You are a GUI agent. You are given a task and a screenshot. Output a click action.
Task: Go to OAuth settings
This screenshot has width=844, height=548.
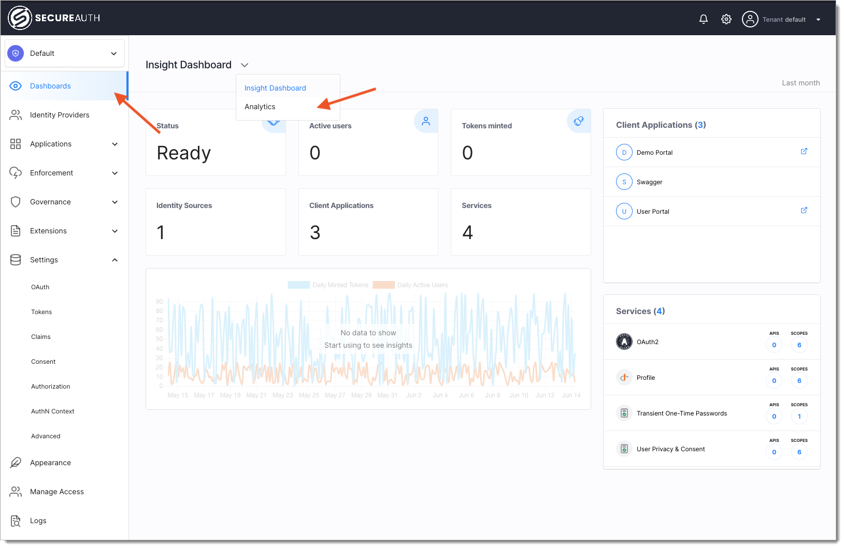tap(40, 287)
